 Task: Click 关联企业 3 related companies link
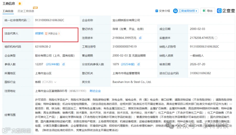[52, 33]
